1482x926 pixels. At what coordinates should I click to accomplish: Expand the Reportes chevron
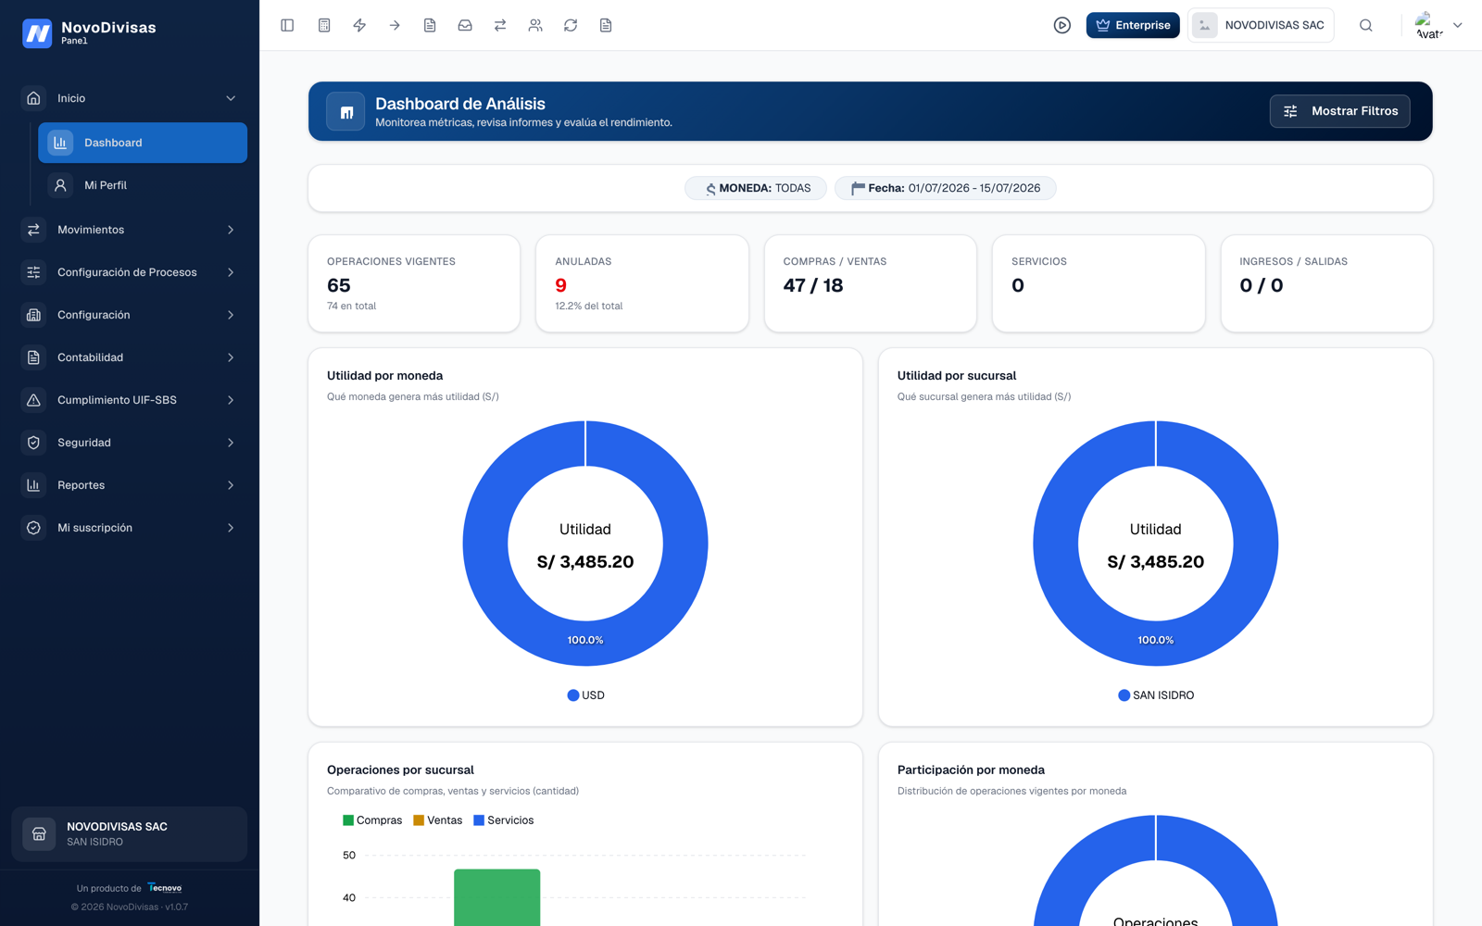click(231, 485)
